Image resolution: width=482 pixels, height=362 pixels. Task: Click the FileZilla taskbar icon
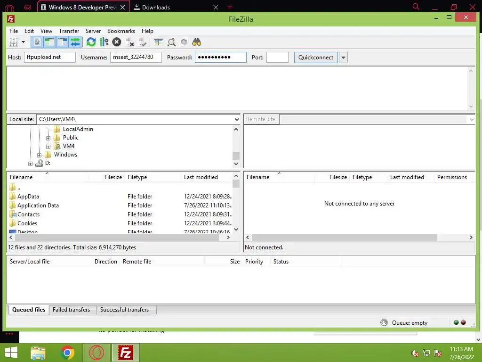coord(125,353)
